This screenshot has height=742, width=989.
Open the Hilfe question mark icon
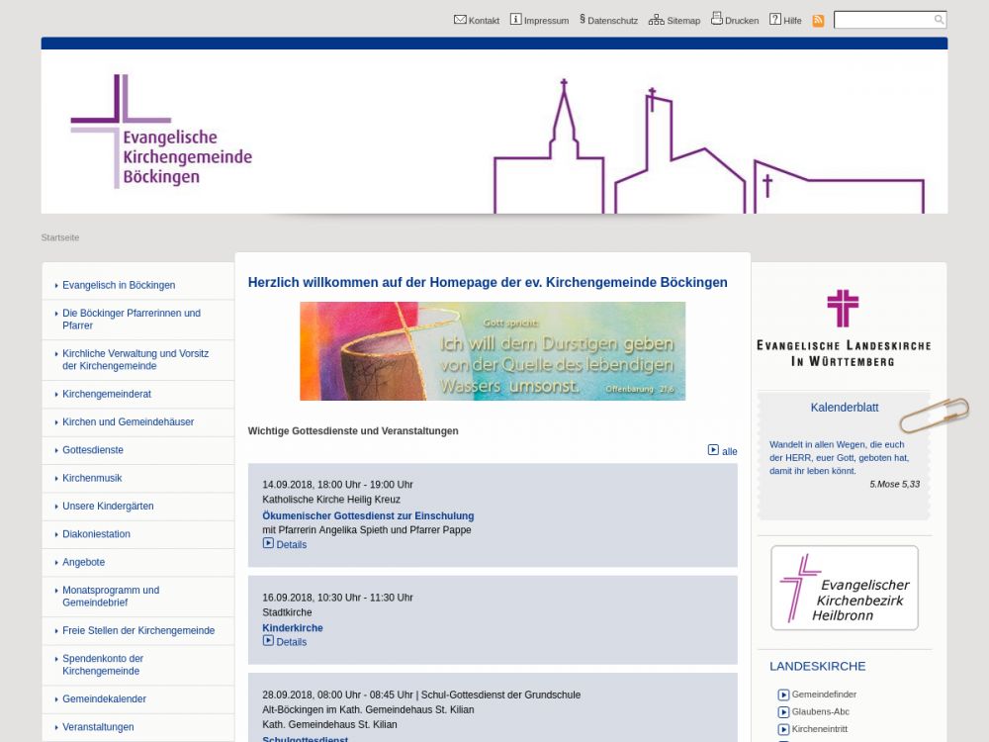775,20
